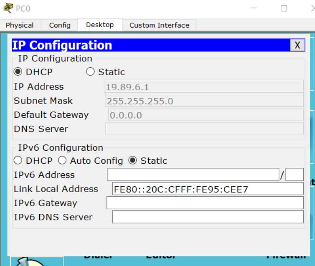Image resolution: width=315 pixels, height=266 pixels.
Task: Click the Subnet Mask field
Action: [204, 101]
